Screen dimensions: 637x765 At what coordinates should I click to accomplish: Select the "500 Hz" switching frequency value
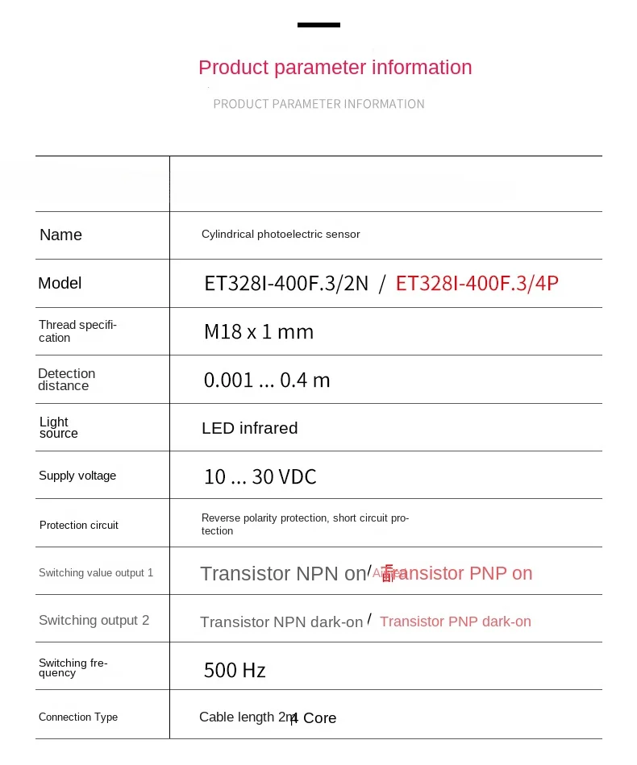235,671
